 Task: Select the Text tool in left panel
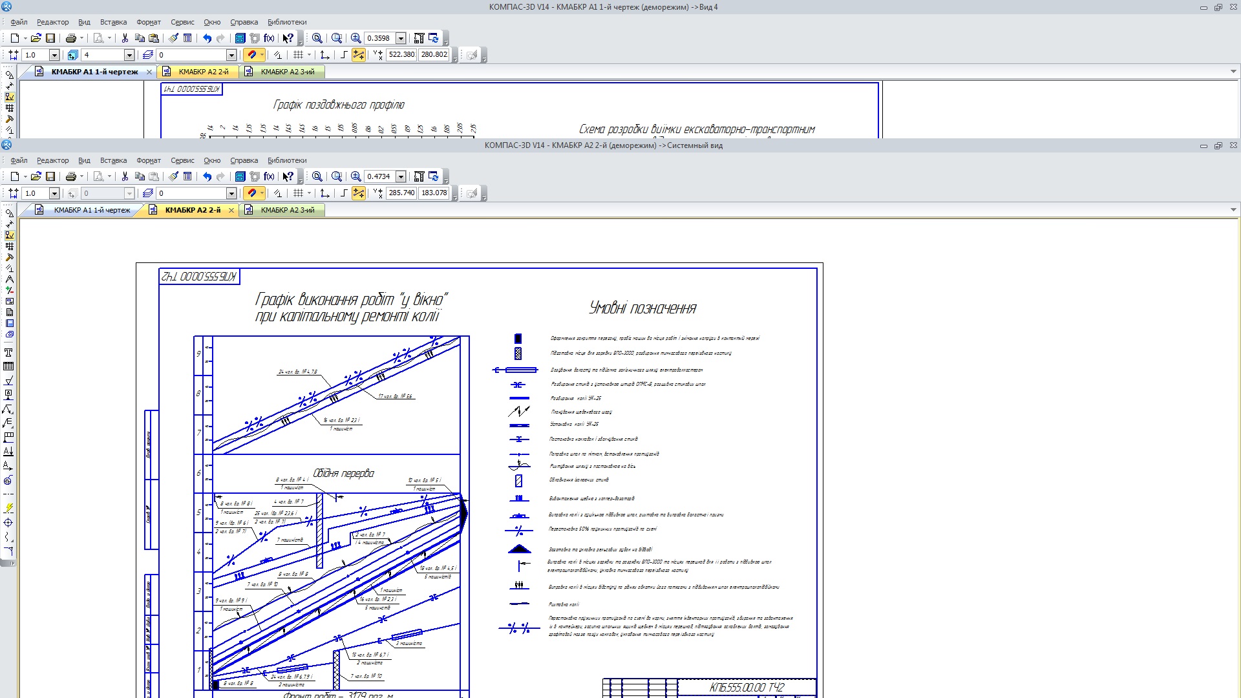pyautogui.click(x=8, y=353)
